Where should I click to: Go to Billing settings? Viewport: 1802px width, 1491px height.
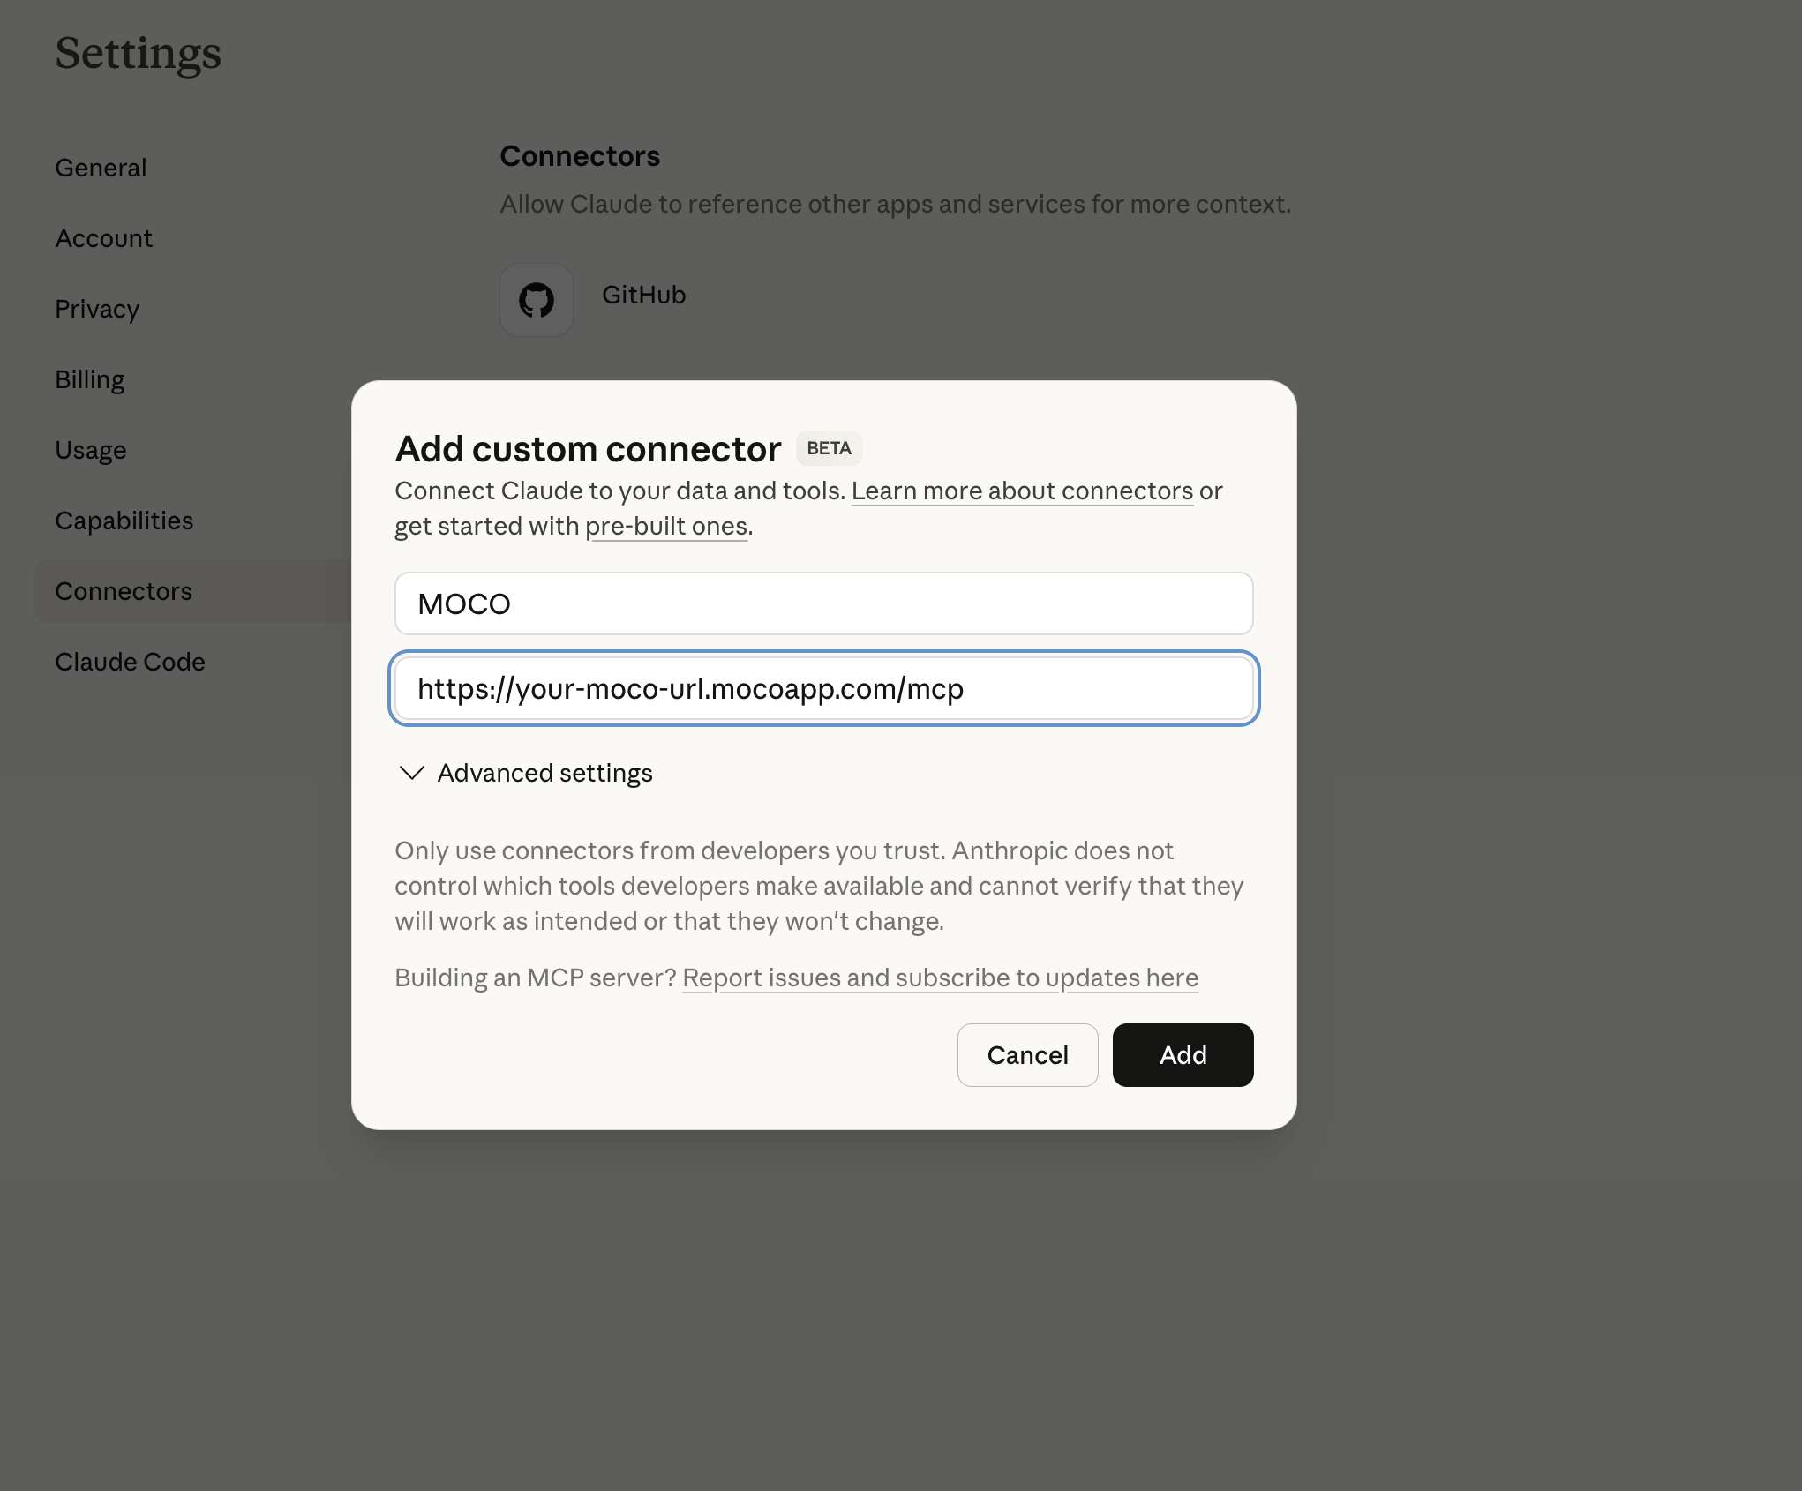pyautogui.click(x=90, y=379)
